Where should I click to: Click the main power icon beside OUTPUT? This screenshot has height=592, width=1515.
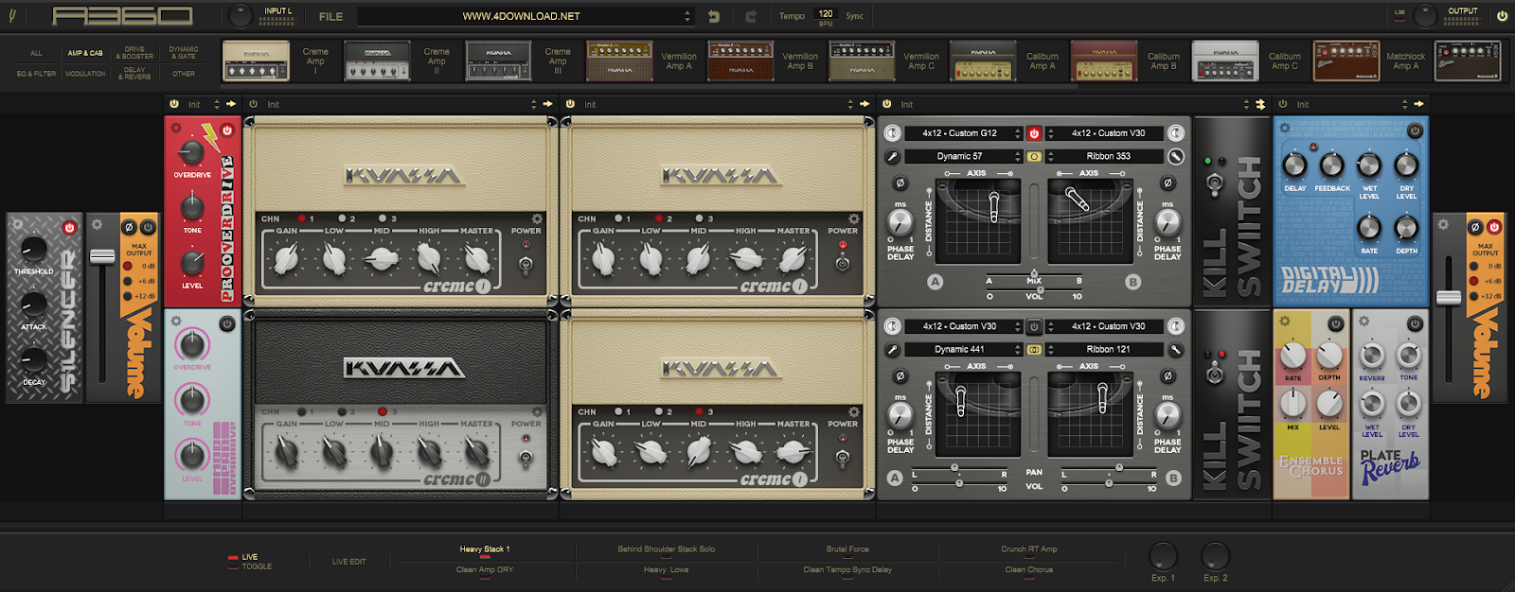pyautogui.click(x=1502, y=16)
